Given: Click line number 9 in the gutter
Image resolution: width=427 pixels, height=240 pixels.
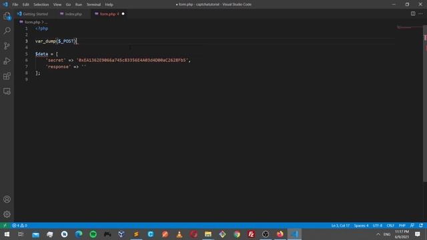Looking at the screenshot, I should click(27, 79).
